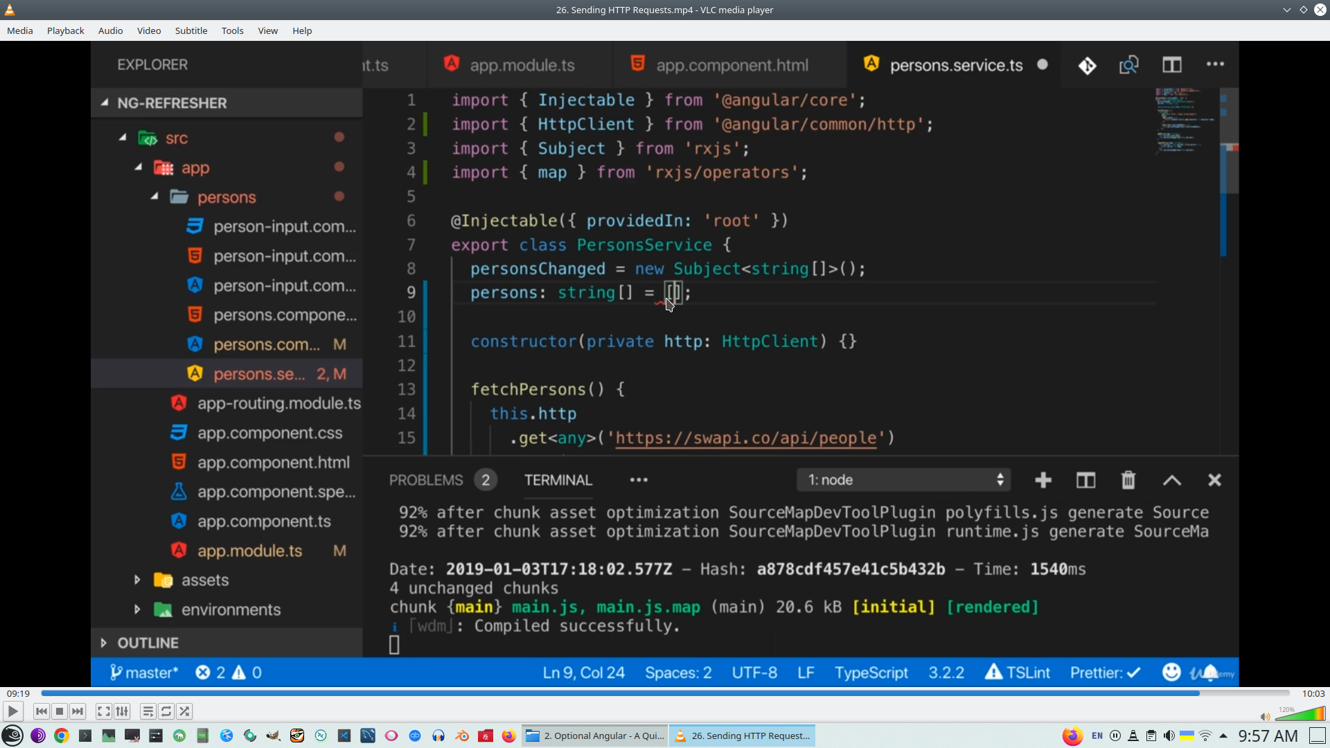The height and width of the screenshot is (748, 1330).
Task: Stop playback with the stop button
Action: point(60,711)
